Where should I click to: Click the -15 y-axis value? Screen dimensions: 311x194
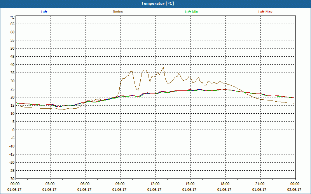tap(12, 154)
